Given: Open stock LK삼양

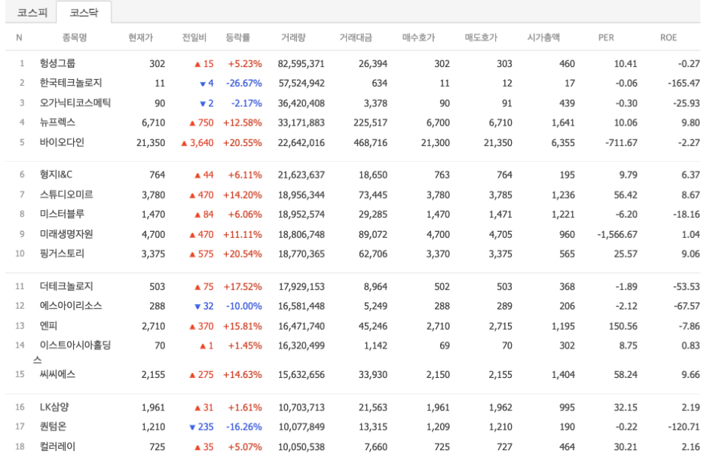Looking at the screenshot, I should pos(54,407).
